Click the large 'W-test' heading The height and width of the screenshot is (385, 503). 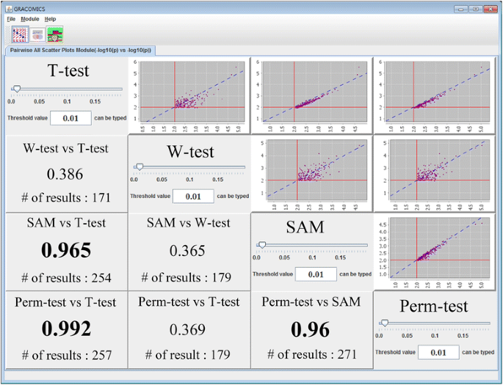pos(190,152)
